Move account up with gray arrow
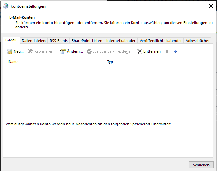This screenshot has height=171, width=217. [167, 51]
